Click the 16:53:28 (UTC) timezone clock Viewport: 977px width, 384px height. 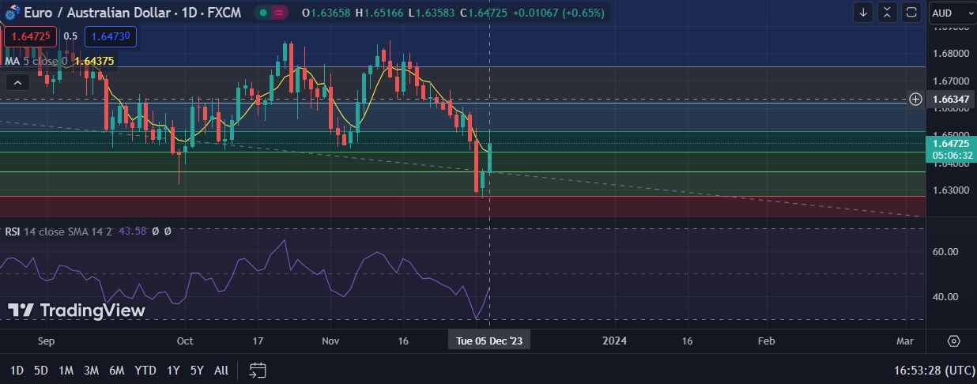tap(933, 370)
